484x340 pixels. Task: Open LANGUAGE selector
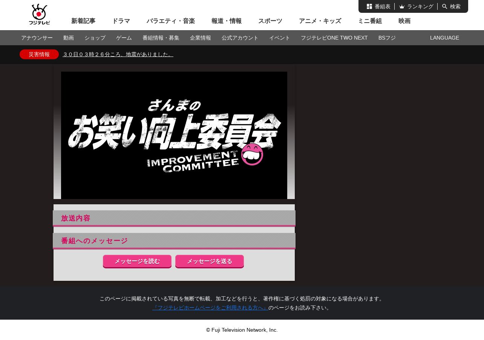pyautogui.click(x=444, y=38)
